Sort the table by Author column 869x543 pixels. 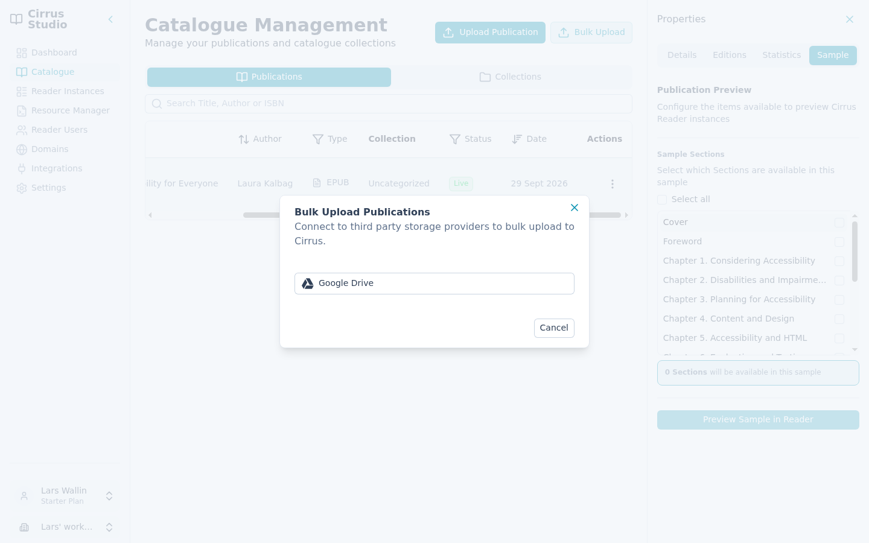[260, 139]
